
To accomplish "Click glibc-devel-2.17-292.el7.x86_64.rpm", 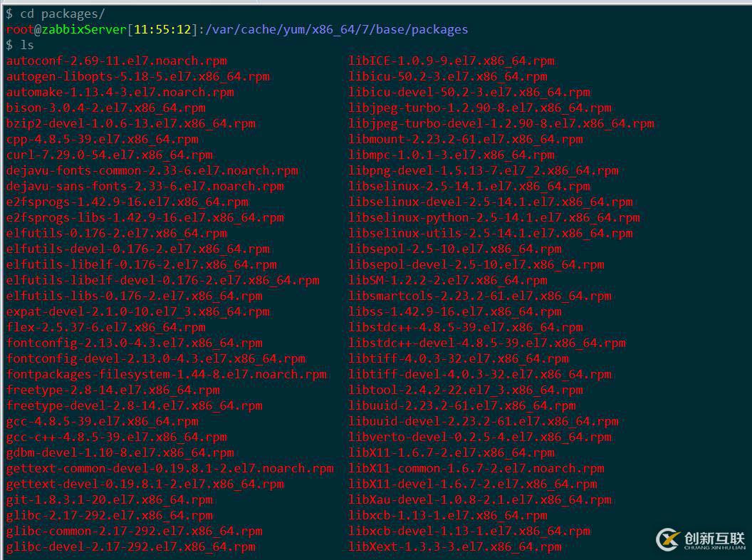I will point(131,547).
